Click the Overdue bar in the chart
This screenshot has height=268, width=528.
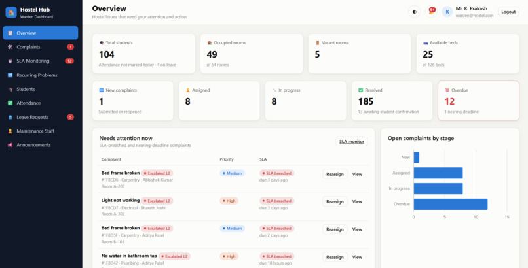pyautogui.click(x=451, y=204)
